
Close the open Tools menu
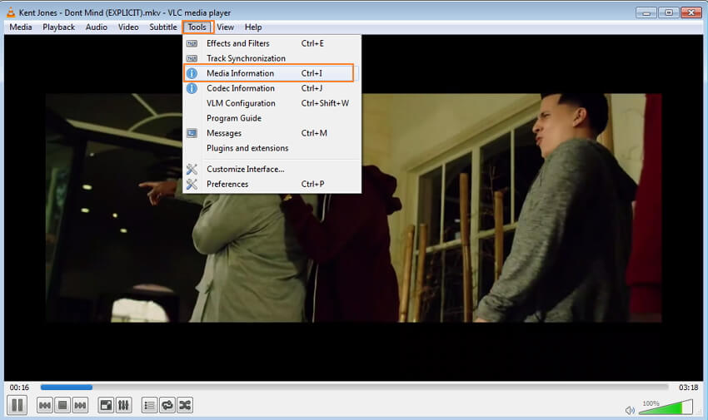pyautogui.click(x=197, y=27)
